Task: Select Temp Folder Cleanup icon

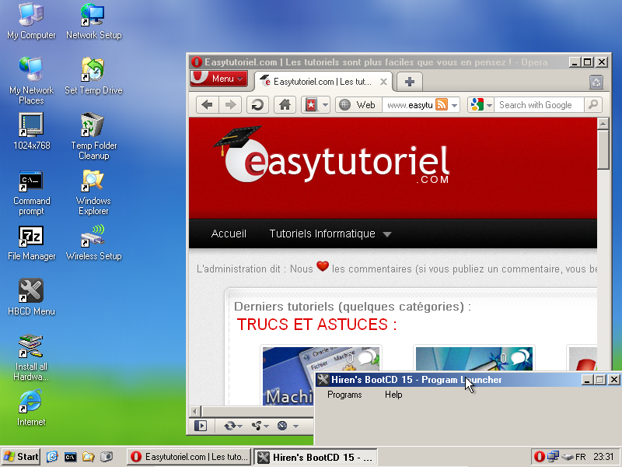Action: [93, 135]
